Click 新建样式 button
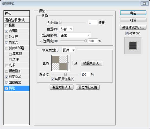 click(x=133, y=28)
